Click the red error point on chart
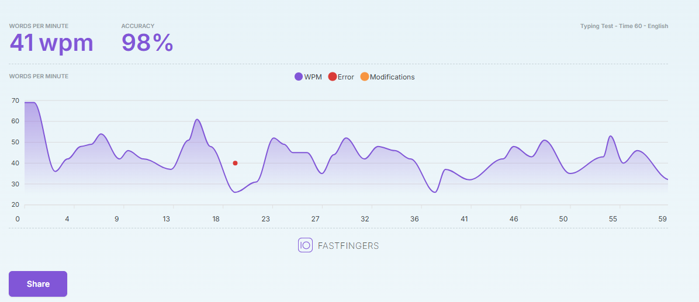The height and width of the screenshot is (302, 699). [x=235, y=163]
